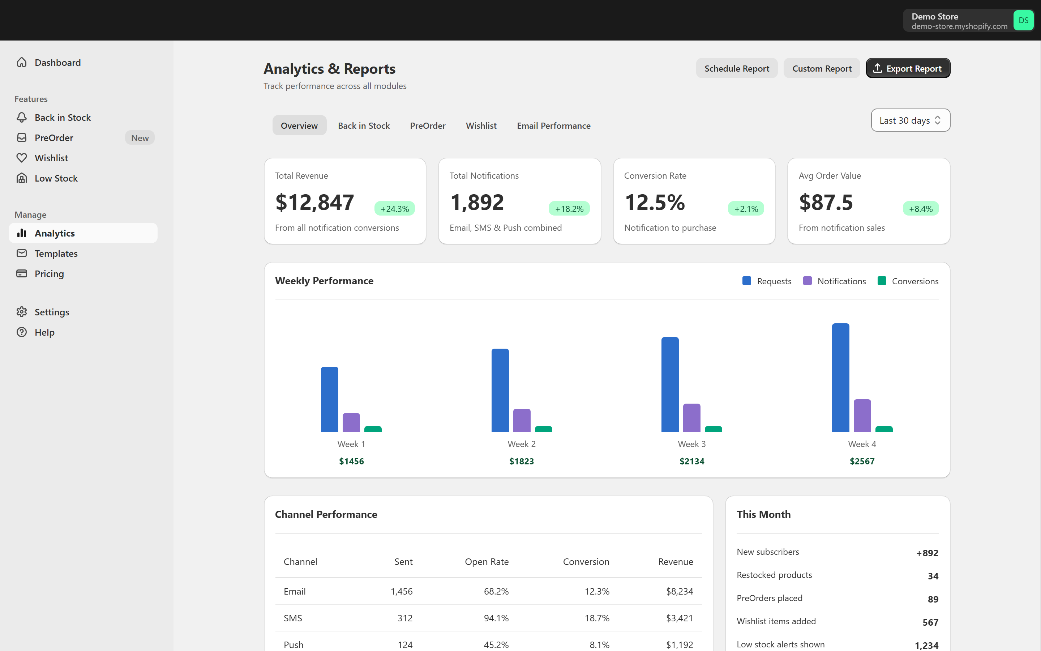Click the Help question mark icon
Screen dimensions: 1041x651
(22, 332)
